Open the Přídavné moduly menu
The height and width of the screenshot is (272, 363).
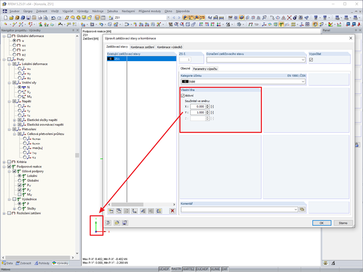(x=149, y=11)
